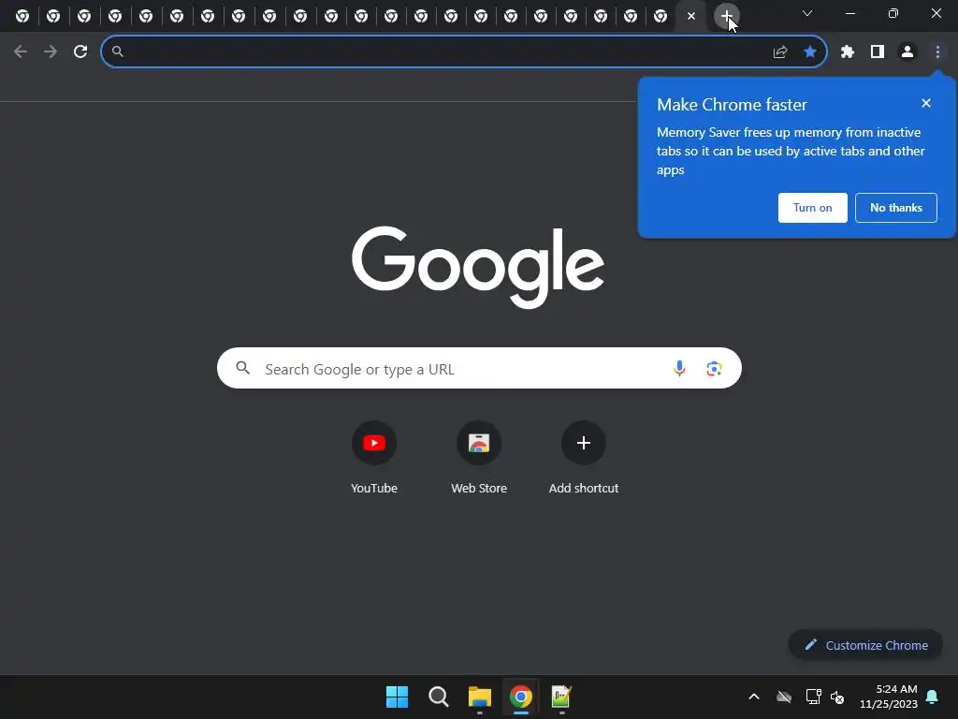Close the active tab with its X
The image size is (958, 719).
[x=691, y=16]
